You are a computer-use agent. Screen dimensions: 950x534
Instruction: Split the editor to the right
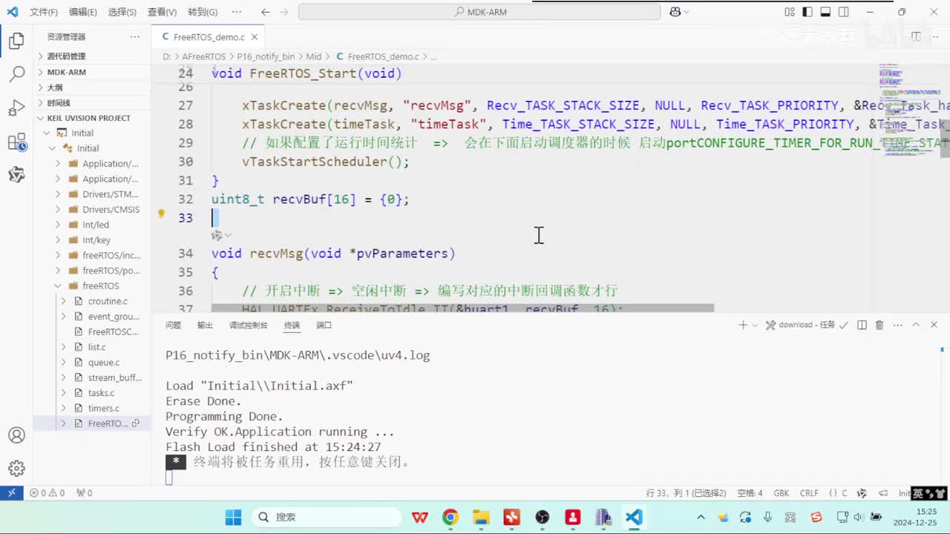[916, 36]
